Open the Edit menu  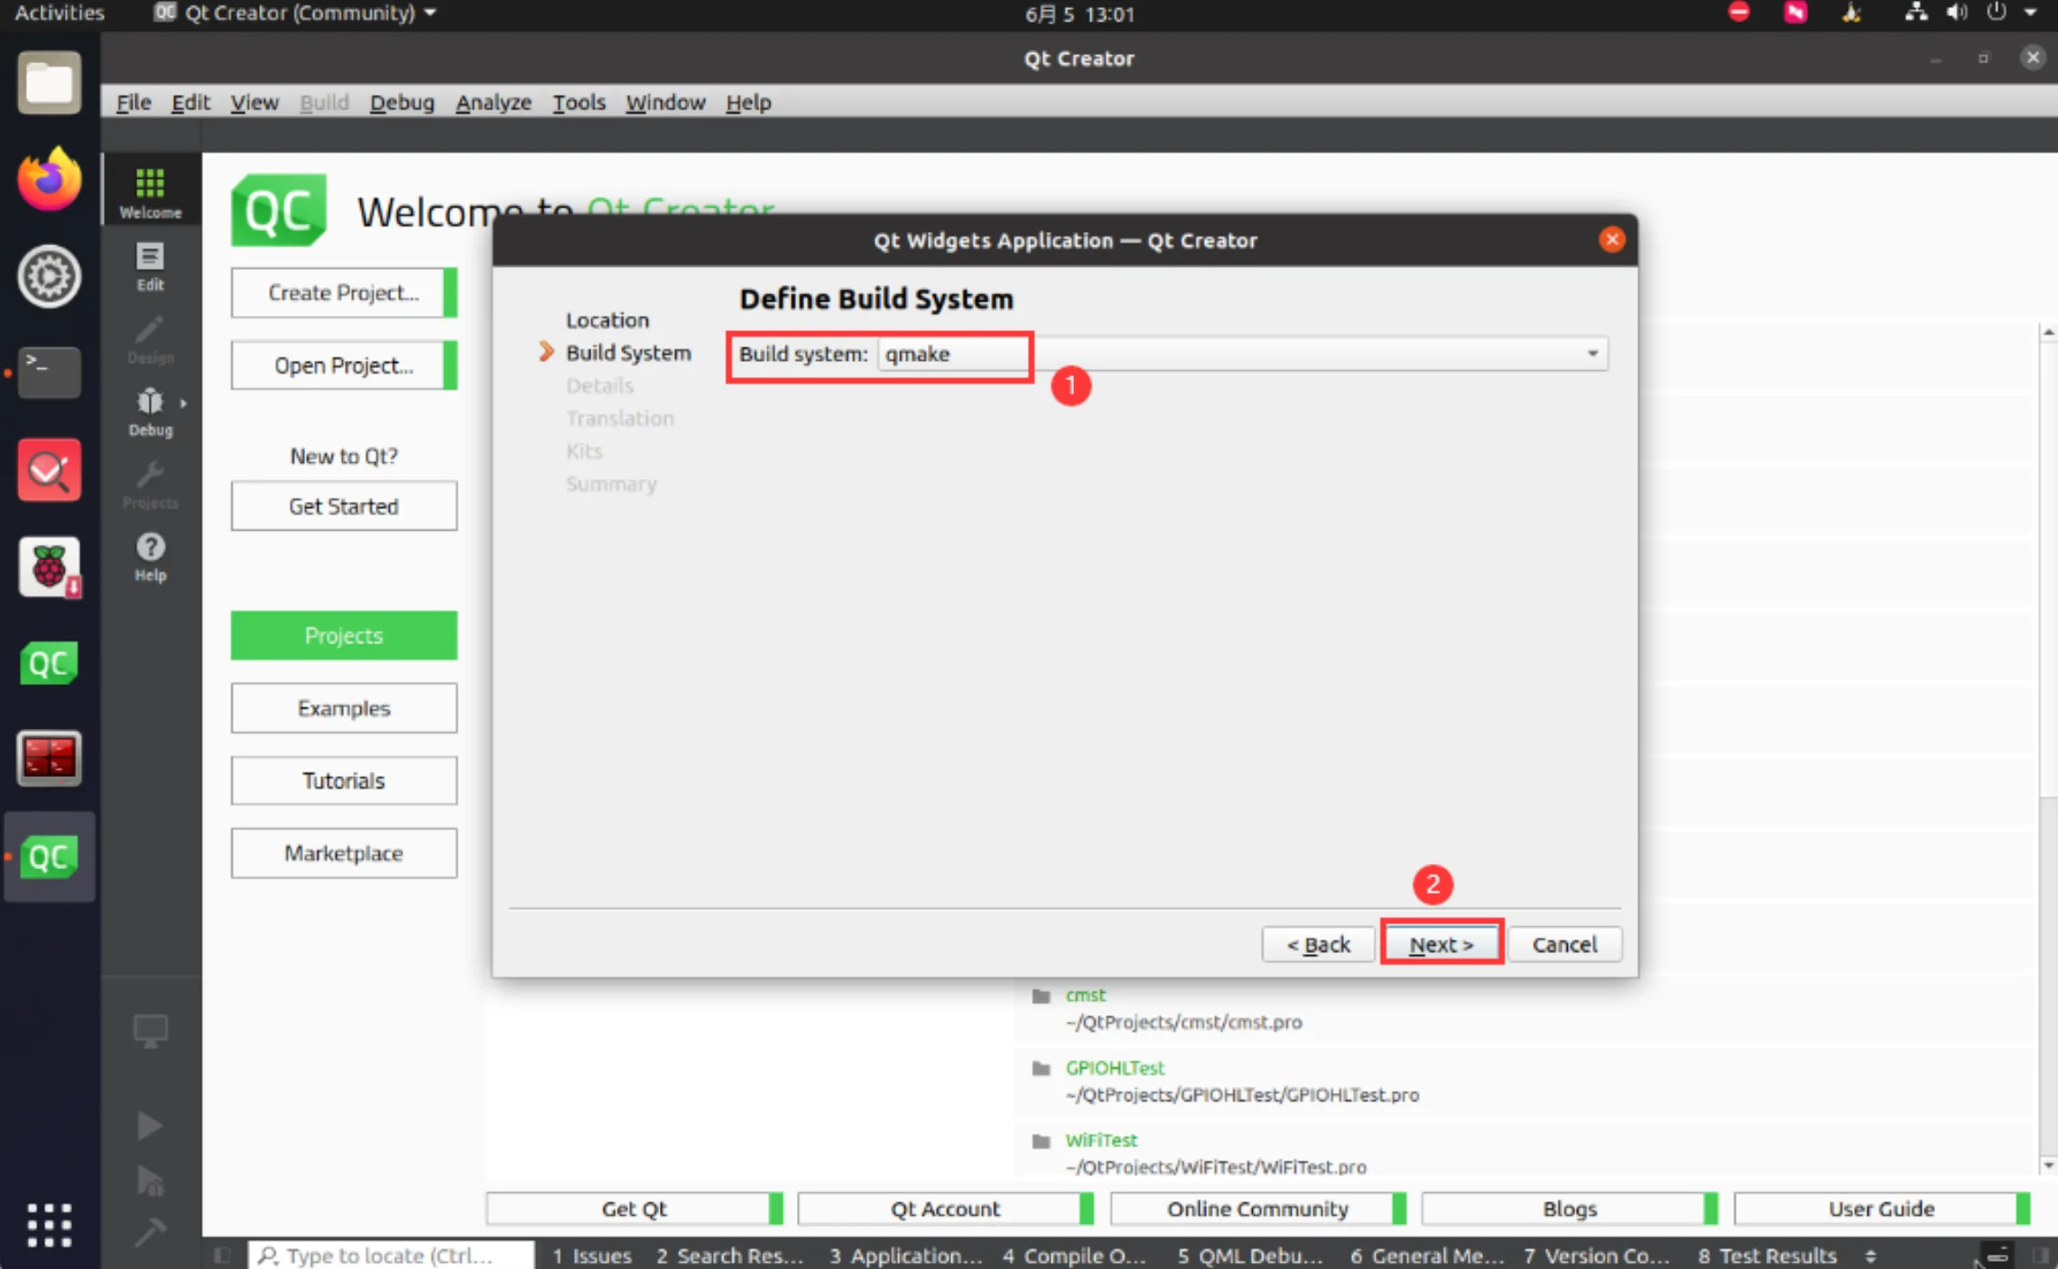[x=190, y=102]
